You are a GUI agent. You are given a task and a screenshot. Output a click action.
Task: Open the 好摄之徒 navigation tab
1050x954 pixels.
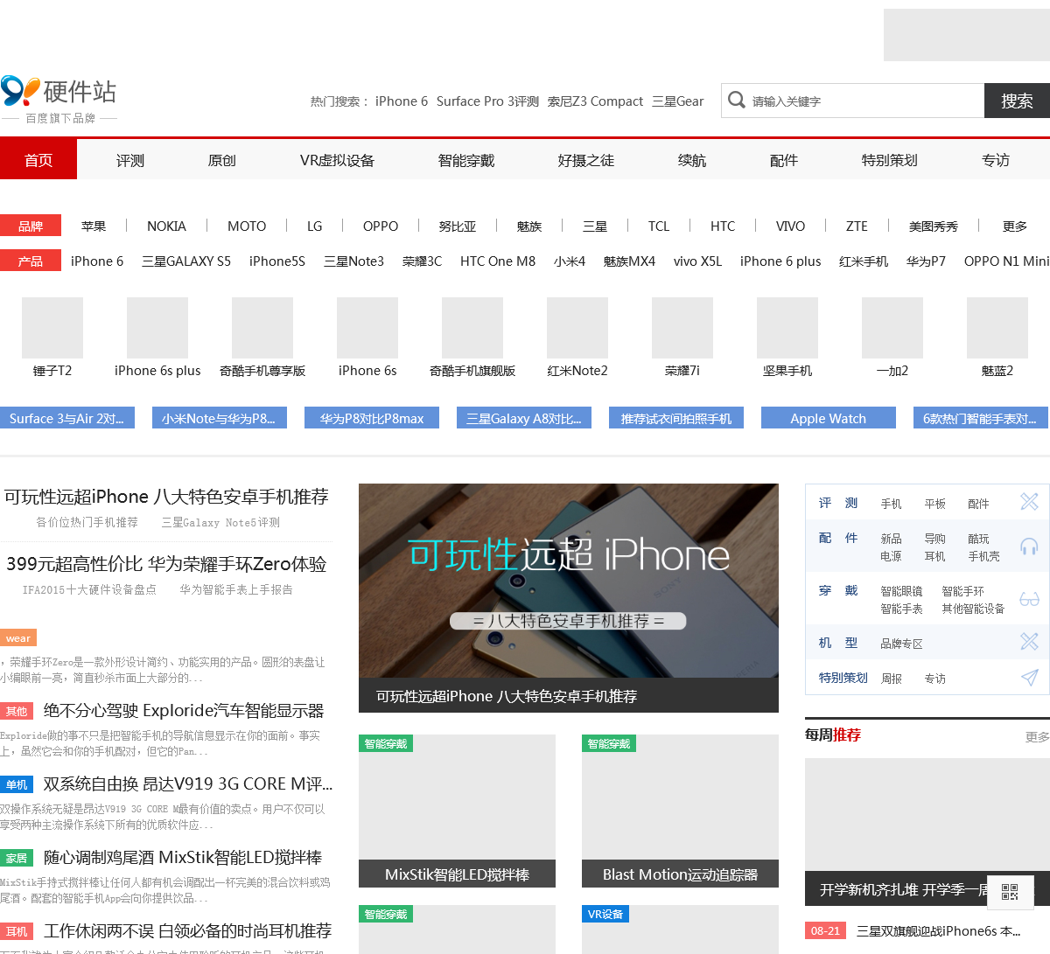[586, 160]
